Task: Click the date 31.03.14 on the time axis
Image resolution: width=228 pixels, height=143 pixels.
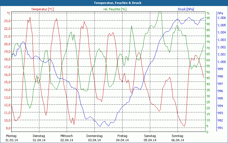Action: click(x=11, y=140)
